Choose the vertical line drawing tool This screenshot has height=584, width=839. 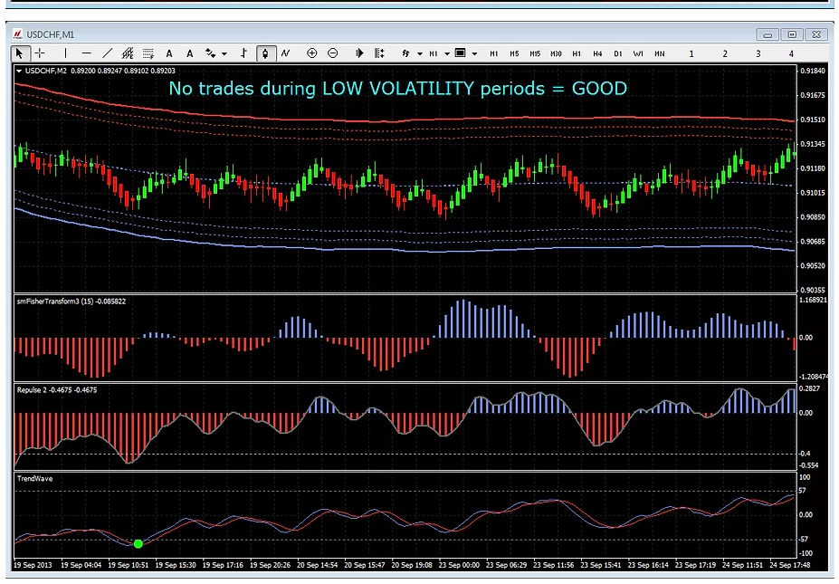point(65,53)
